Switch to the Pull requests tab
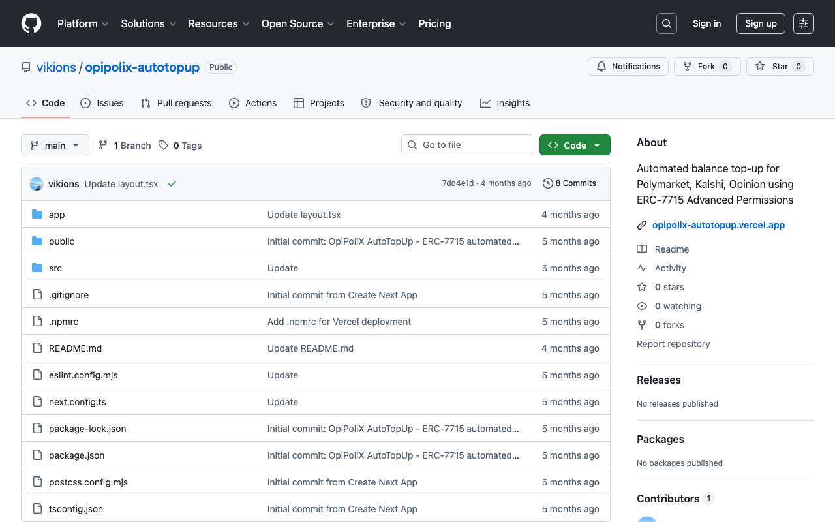 pyautogui.click(x=176, y=103)
